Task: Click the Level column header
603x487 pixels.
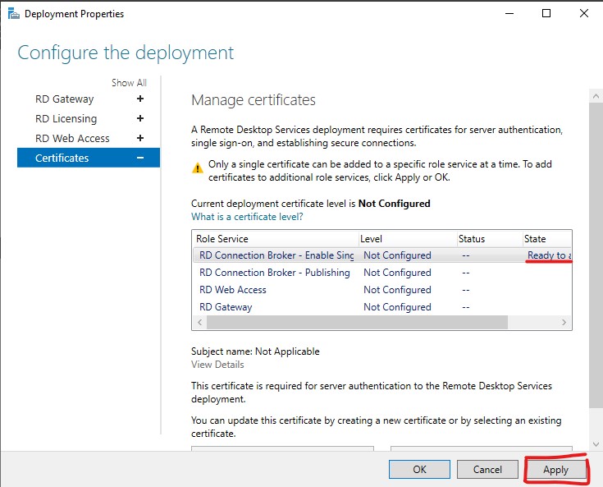Action: (x=408, y=239)
